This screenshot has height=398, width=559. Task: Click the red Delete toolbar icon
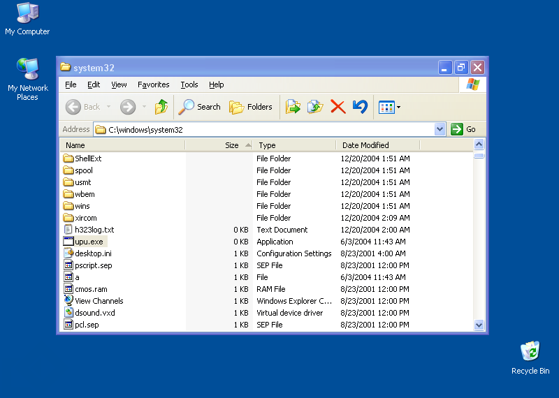[337, 107]
